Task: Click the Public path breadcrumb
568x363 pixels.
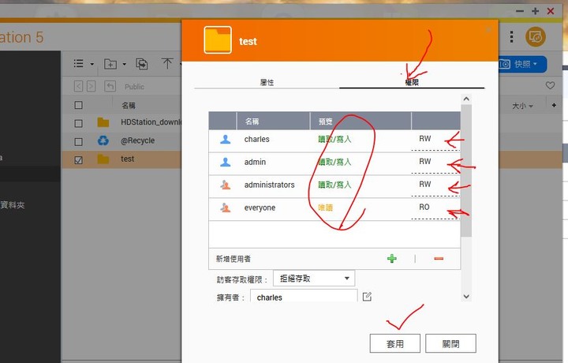Action: (134, 87)
